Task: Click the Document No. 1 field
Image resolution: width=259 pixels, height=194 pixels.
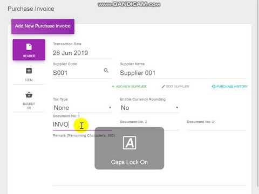Action: click(x=82, y=124)
